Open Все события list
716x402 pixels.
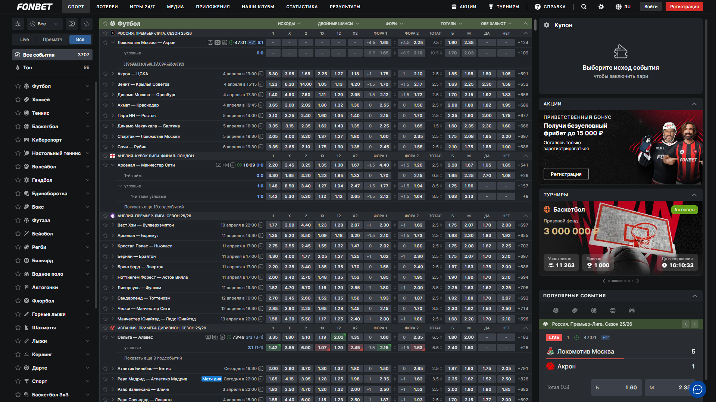pyautogui.click(x=52, y=55)
